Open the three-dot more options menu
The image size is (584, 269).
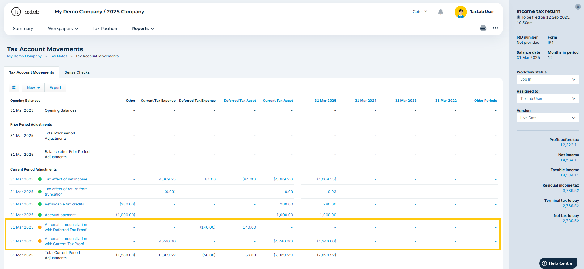pos(495,28)
